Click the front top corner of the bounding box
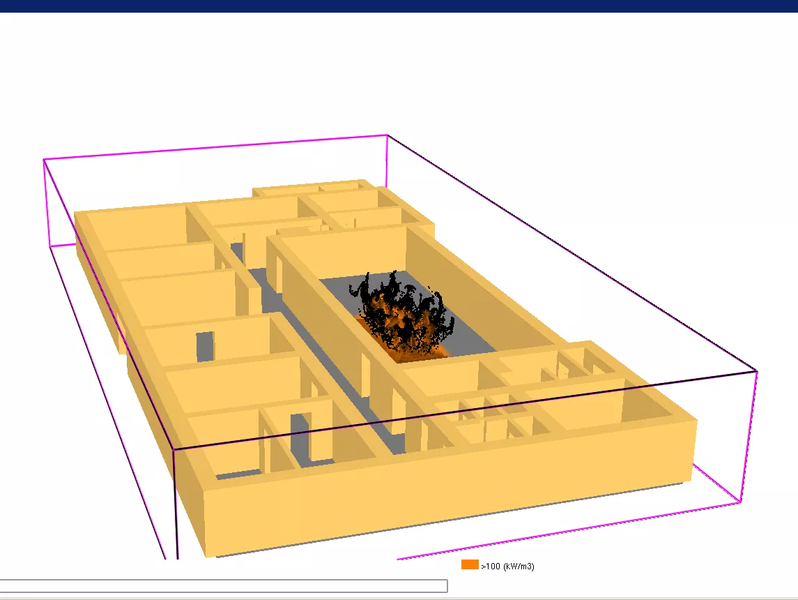 point(174,449)
